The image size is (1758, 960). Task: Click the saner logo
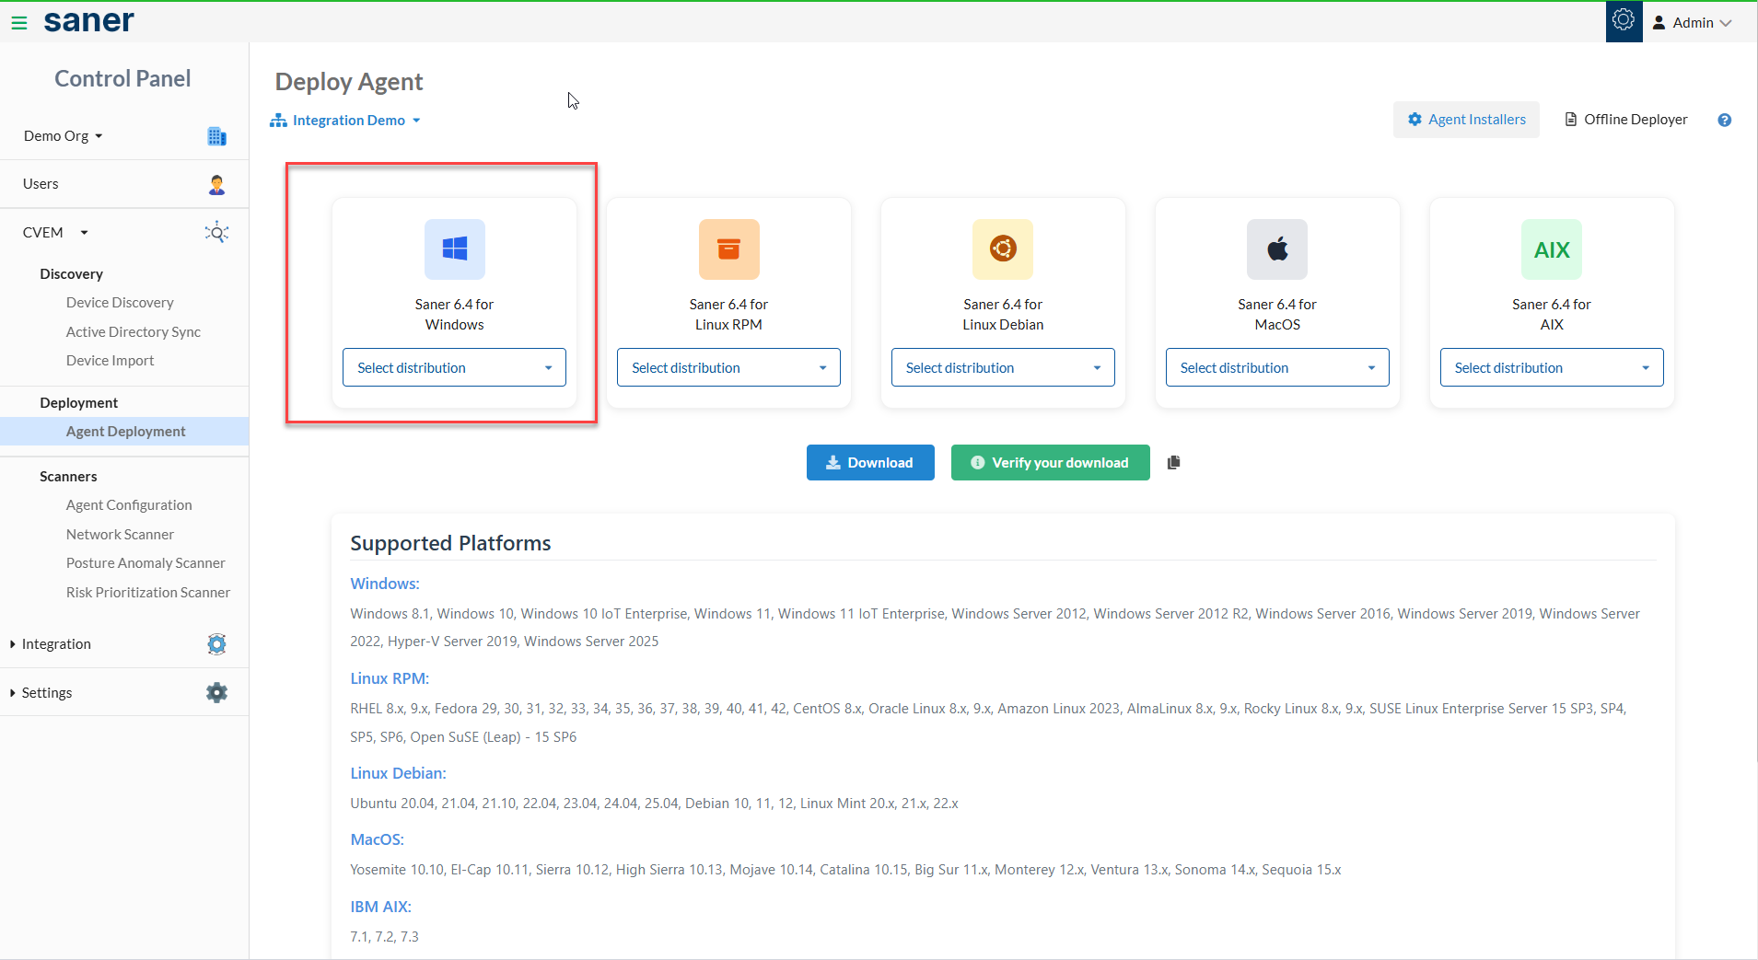coord(89,21)
